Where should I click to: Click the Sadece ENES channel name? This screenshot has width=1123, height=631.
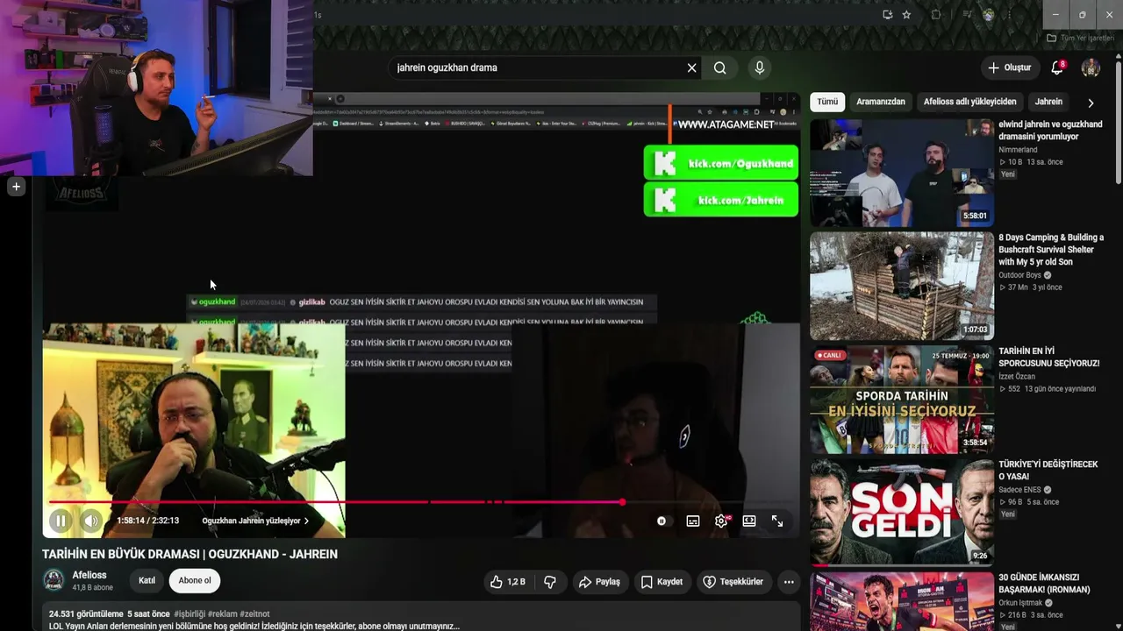(x=1019, y=490)
